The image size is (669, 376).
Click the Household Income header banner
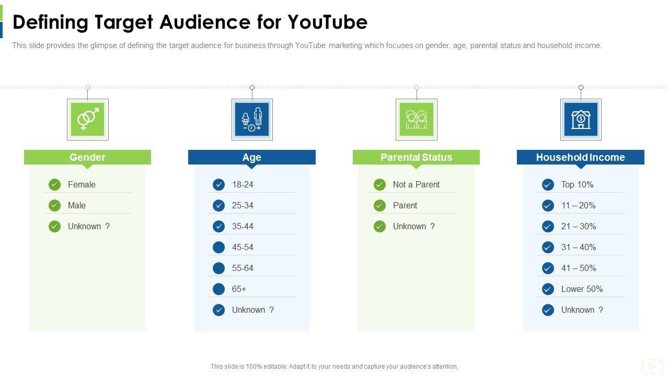(581, 157)
